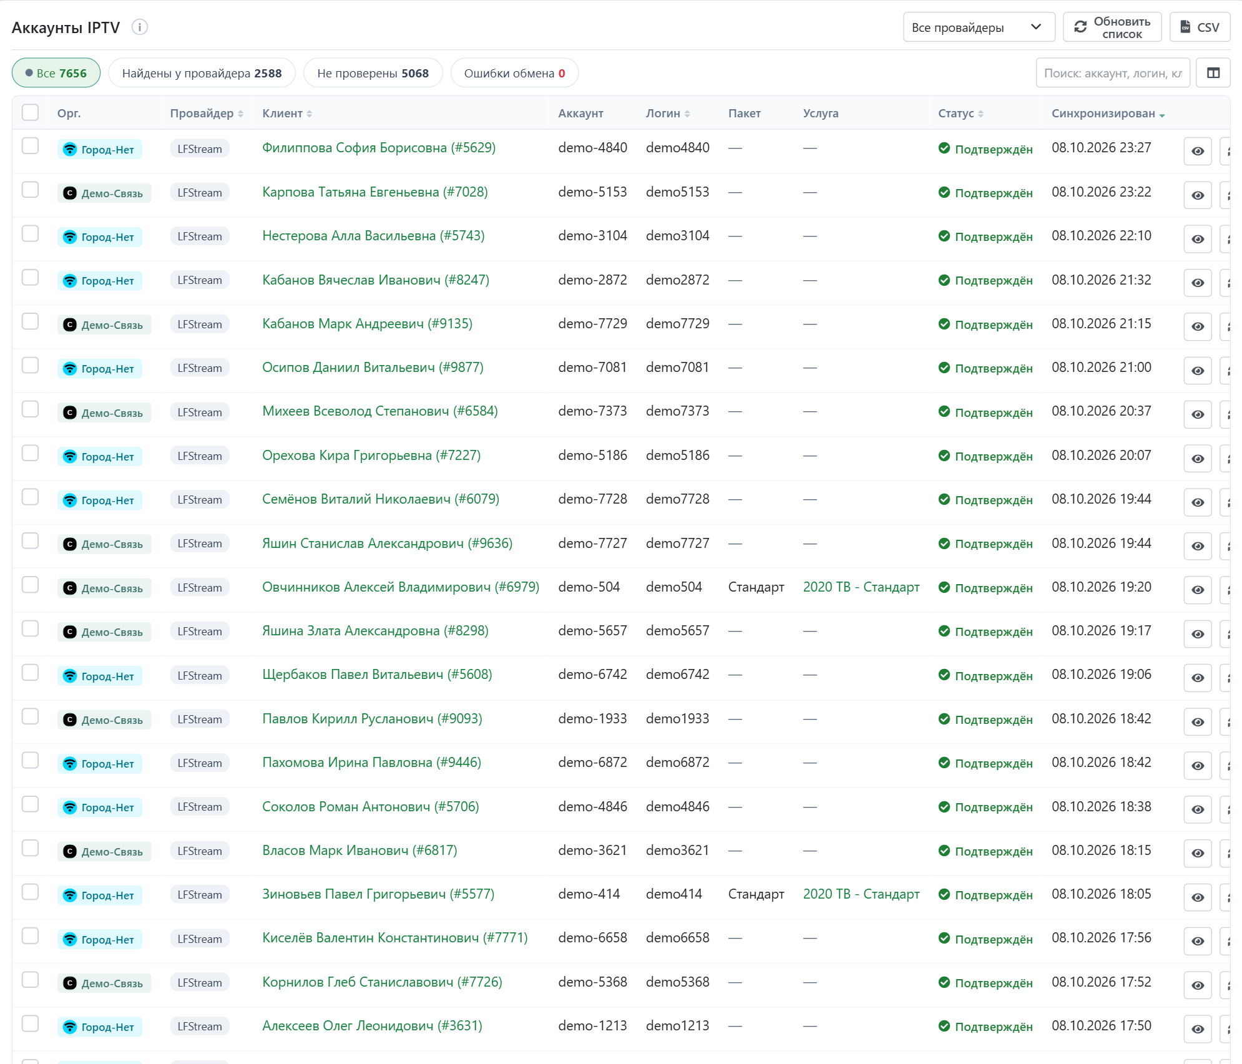Click eye icon in Кабанов Вячеслав Иванович row

(x=1197, y=283)
